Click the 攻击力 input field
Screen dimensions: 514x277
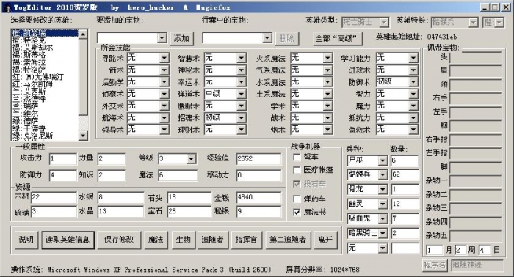[x=63, y=159]
